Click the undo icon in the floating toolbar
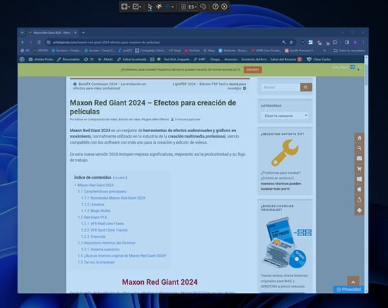The image size is (388, 308). pyautogui.click(x=203, y=7)
